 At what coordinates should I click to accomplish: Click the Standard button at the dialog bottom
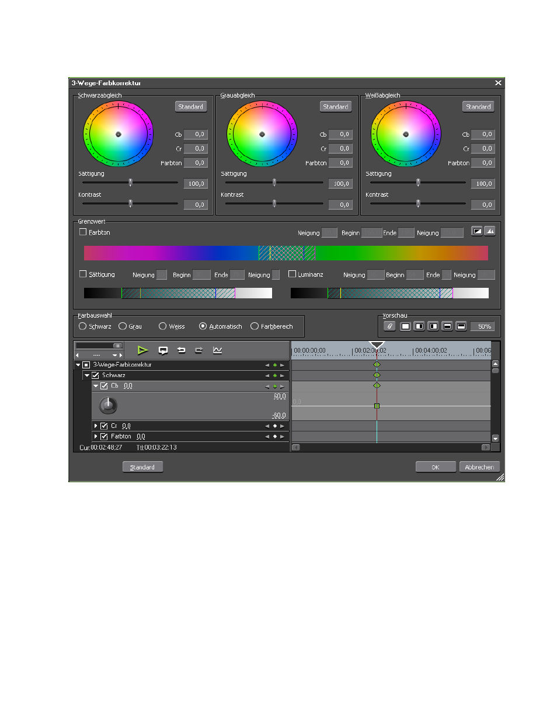tap(142, 467)
